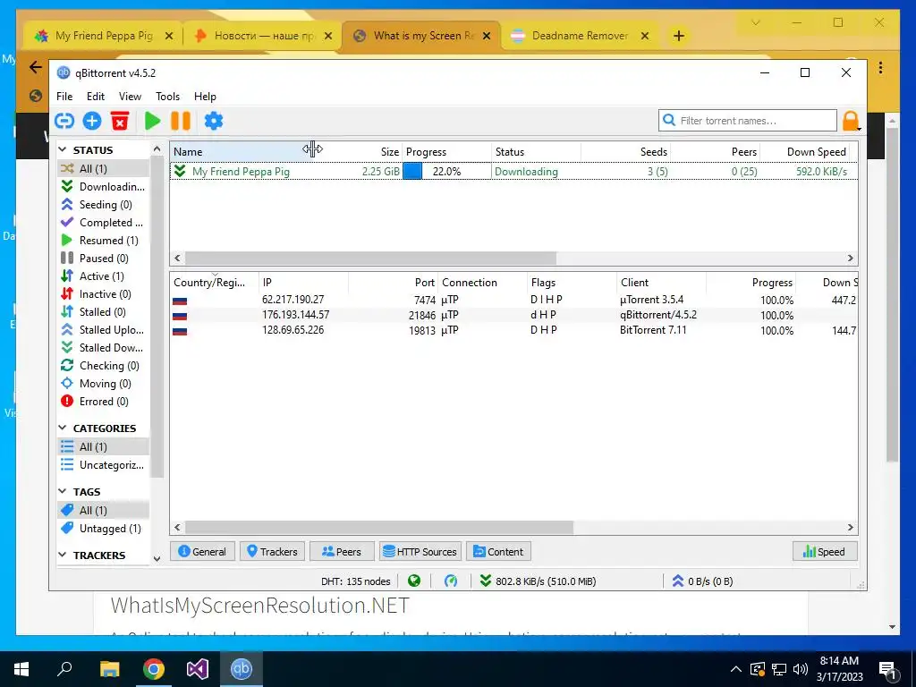
Task: Click the connection status globe icon
Action: tap(414, 581)
